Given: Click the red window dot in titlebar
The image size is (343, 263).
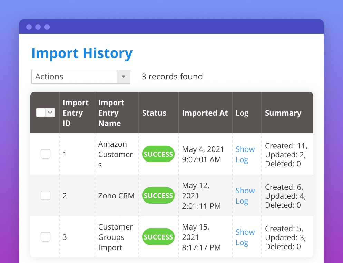Looking at the screenshot, I should (29, 27).
